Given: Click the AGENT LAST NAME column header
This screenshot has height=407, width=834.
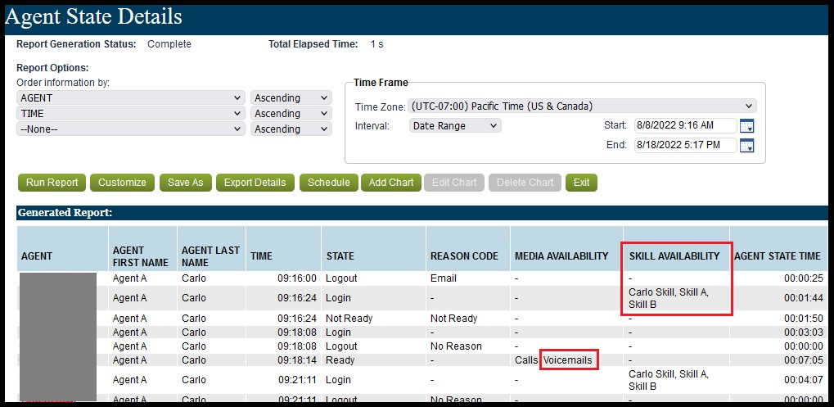Looking at the screenshot, I should pos(211,248).
